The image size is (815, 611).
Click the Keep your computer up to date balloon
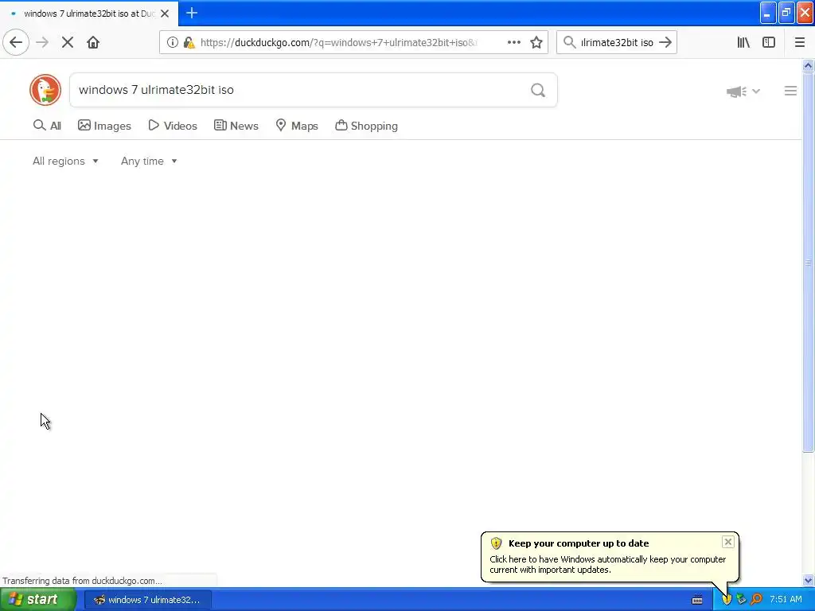click(609, 557)
